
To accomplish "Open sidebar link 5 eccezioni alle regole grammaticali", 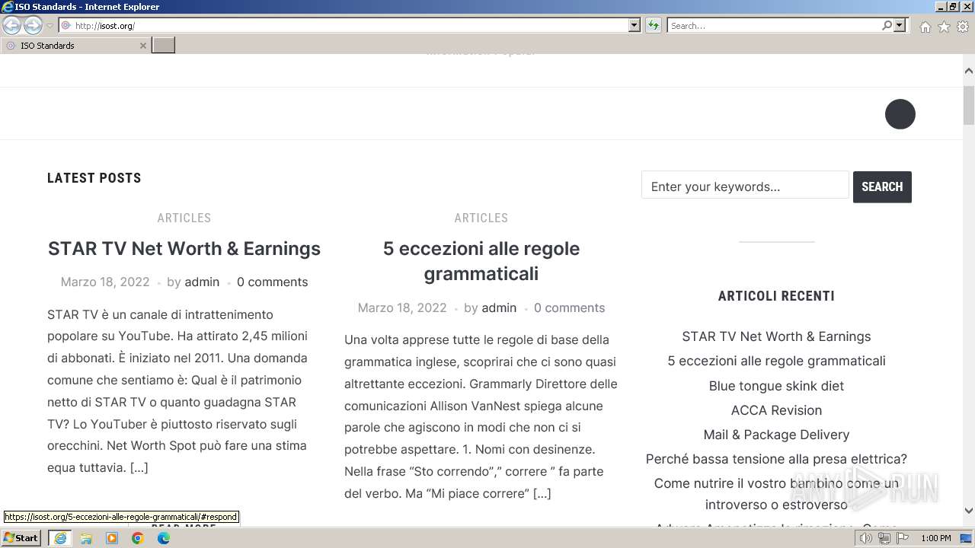I will [776, 361].
